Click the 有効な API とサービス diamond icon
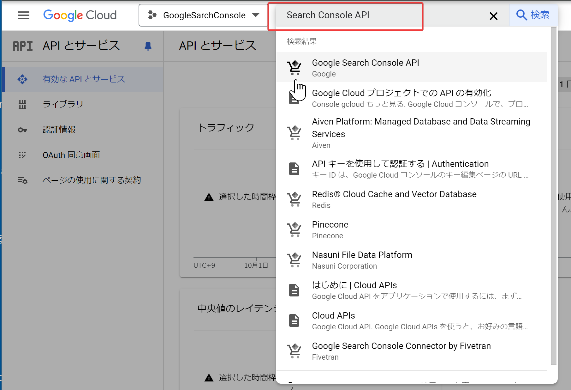 click(22, 79)
